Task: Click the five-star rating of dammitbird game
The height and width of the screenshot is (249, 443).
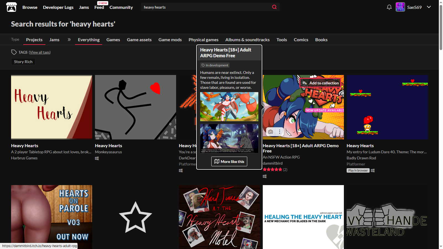Action: coord(272,170)
